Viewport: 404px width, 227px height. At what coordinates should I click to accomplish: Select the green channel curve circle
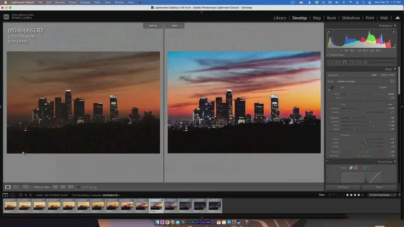365,168
